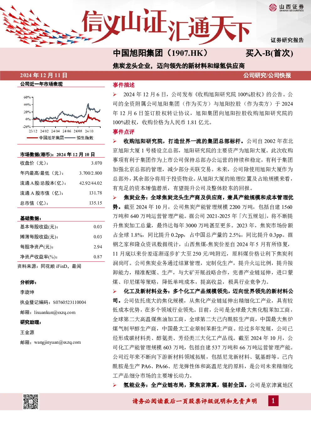Click the arrow bullet before 化工及新材料业务
311x440 pixels.
coord(115,291)
